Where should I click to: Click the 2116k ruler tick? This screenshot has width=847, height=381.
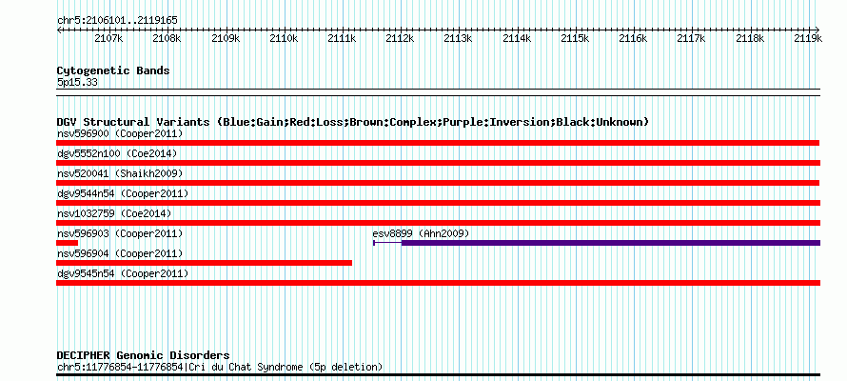click(633, 38)
